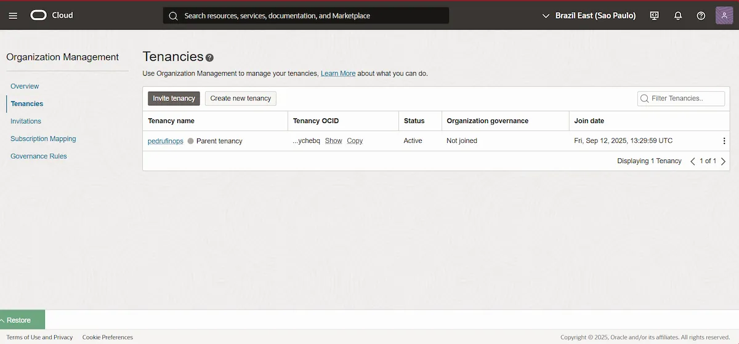The image size is (739, 344).
Task: Expand the Restore panel
Action: pos(22,320)
